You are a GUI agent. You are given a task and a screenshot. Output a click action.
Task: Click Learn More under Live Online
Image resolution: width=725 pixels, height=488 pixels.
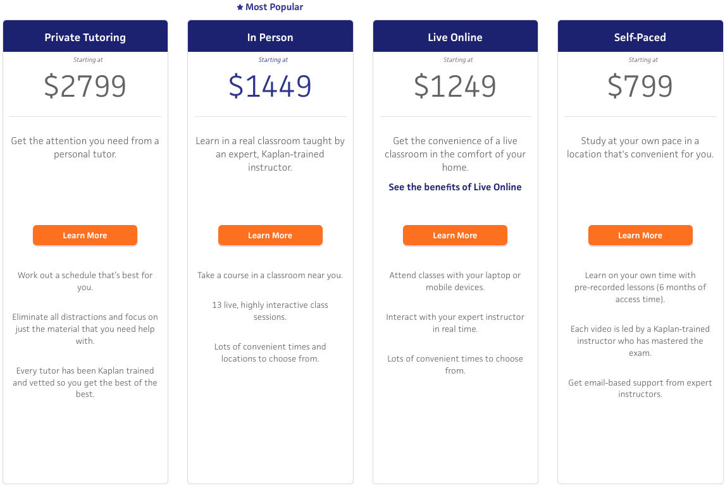coord(455,235)
